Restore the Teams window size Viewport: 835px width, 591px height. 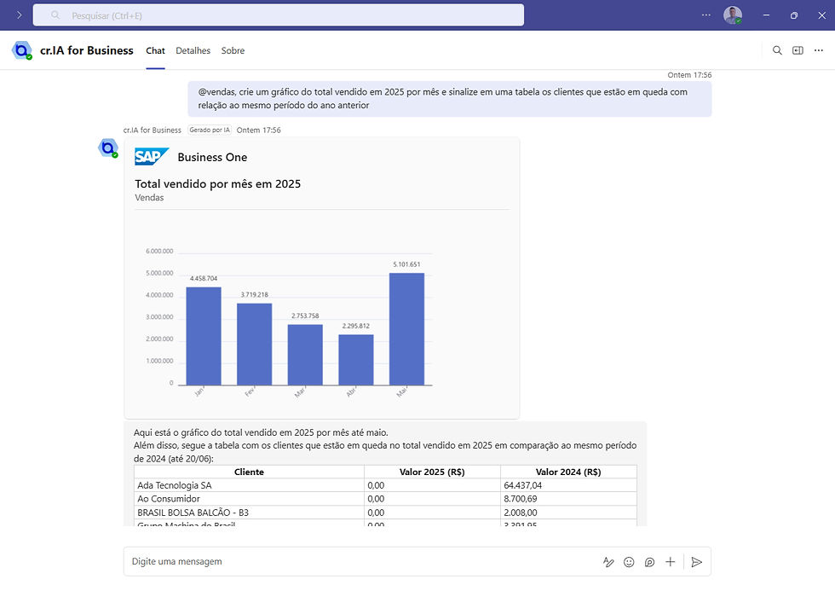tap(794, 14)
